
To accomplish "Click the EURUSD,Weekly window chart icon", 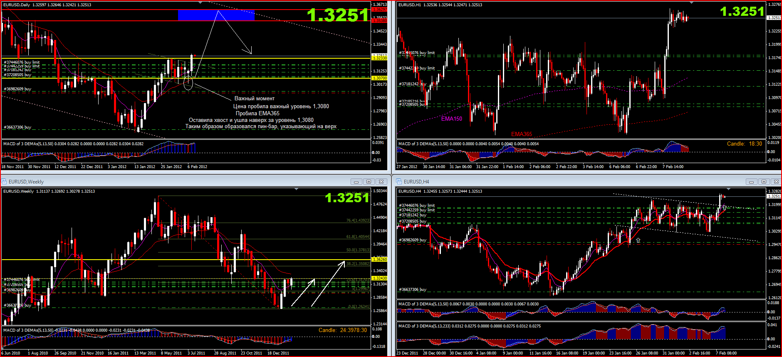I will 4,182.
